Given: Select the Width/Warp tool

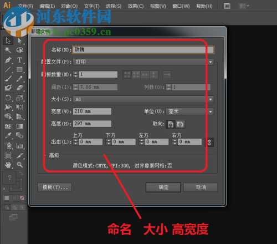Looking at the screenshot, I should [8, 107].
